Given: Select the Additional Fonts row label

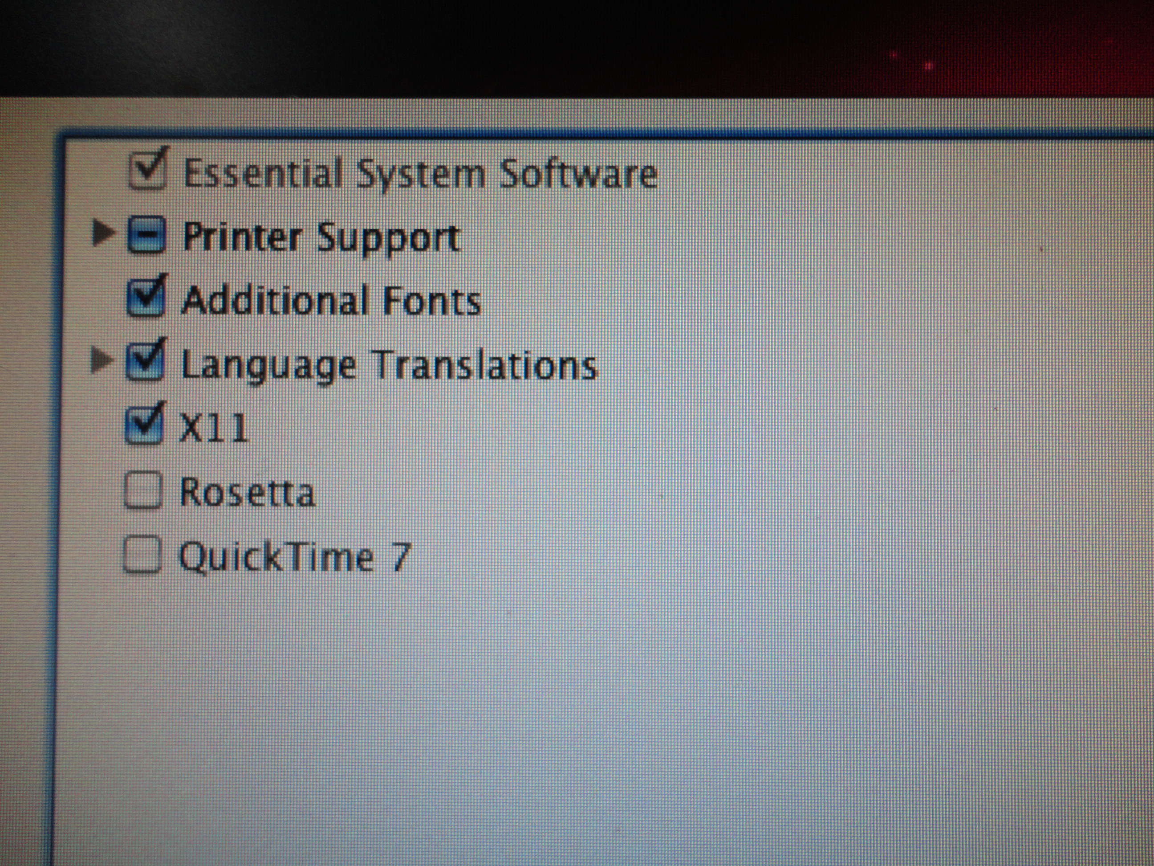Looking at the screenshot, I should pyautogui.click(x=330, y=301).
